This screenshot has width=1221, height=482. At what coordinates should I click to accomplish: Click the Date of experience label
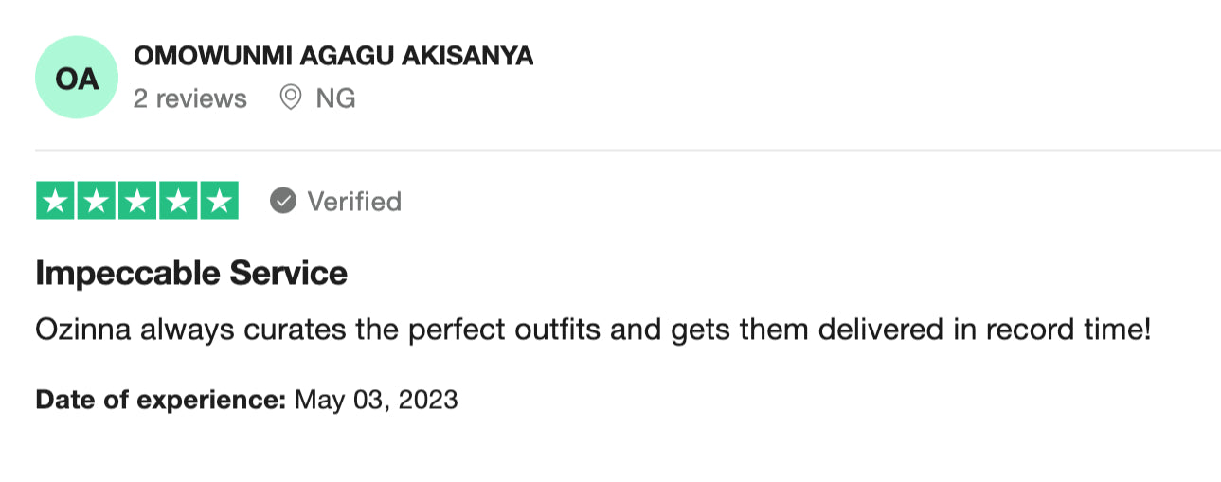pyautogui.click(x=161, y=400)
